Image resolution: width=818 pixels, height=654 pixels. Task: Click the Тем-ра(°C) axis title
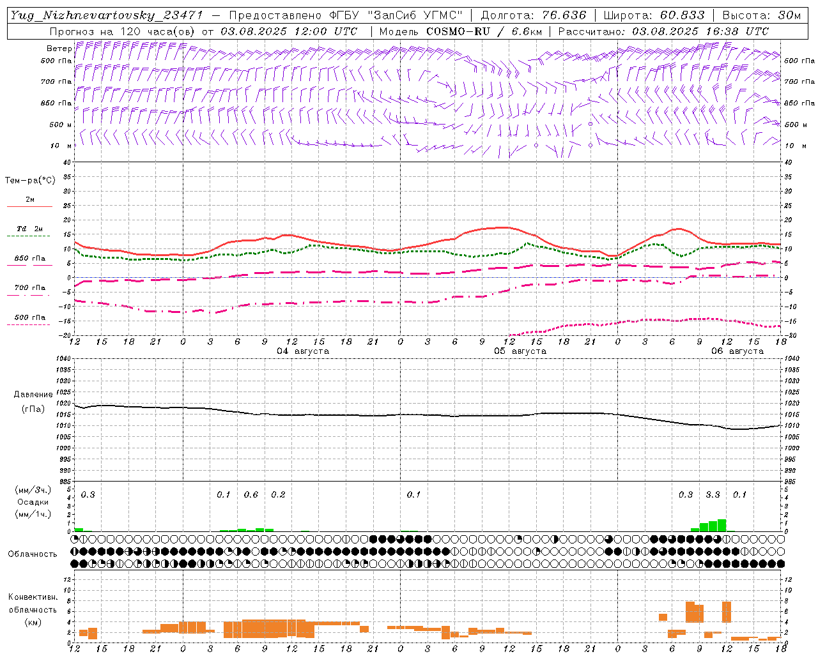coord(30,181)
